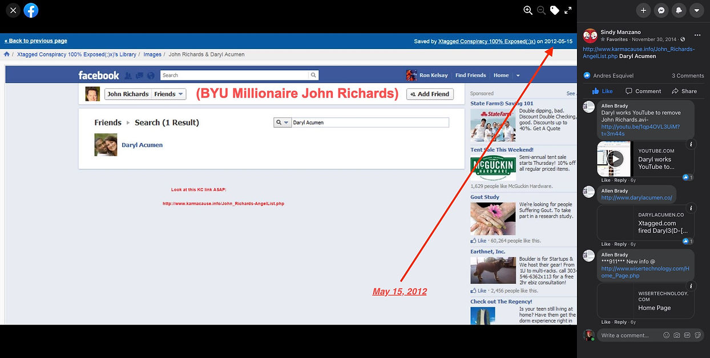
Task: Attach a photo using the camera icon
Action: point(676,335)
